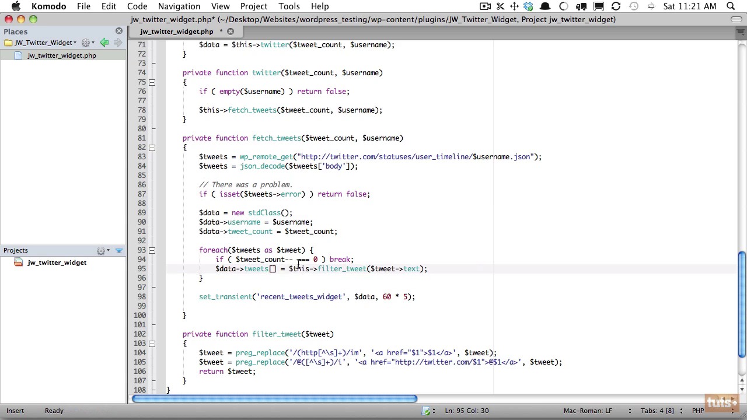Click the camera recorder menu bar icon
The height and width of the screenshot is (420, 747).
tap(485, 6)
